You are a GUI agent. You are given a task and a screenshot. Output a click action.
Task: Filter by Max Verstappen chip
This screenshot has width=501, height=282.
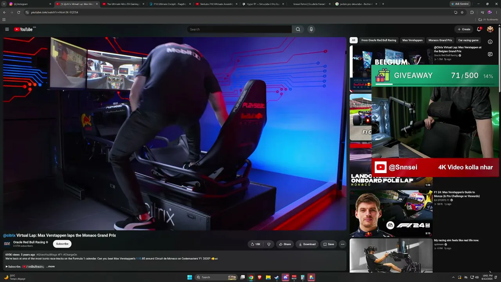click(x=413, y=40)
